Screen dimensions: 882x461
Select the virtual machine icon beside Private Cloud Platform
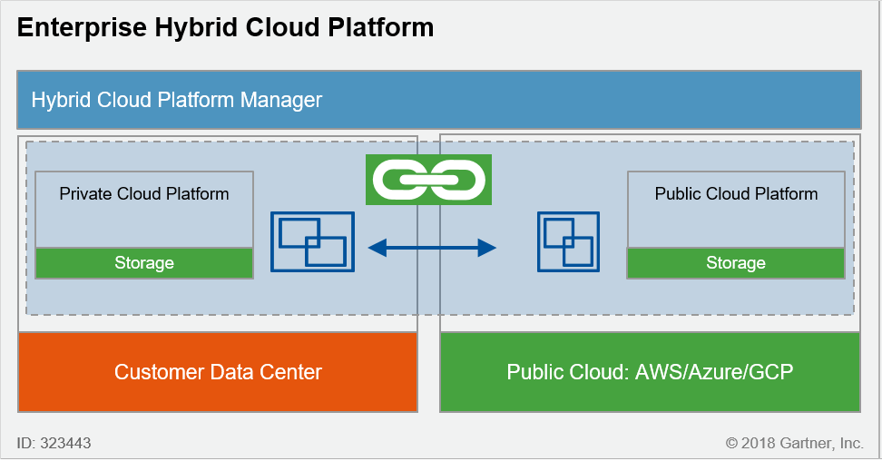click(312, 240)
